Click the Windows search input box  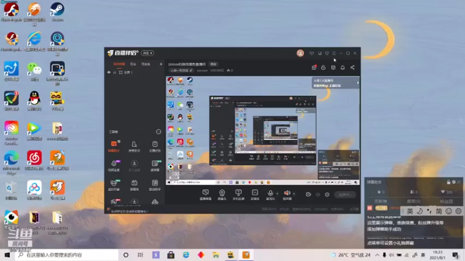(x=67, y=255)
